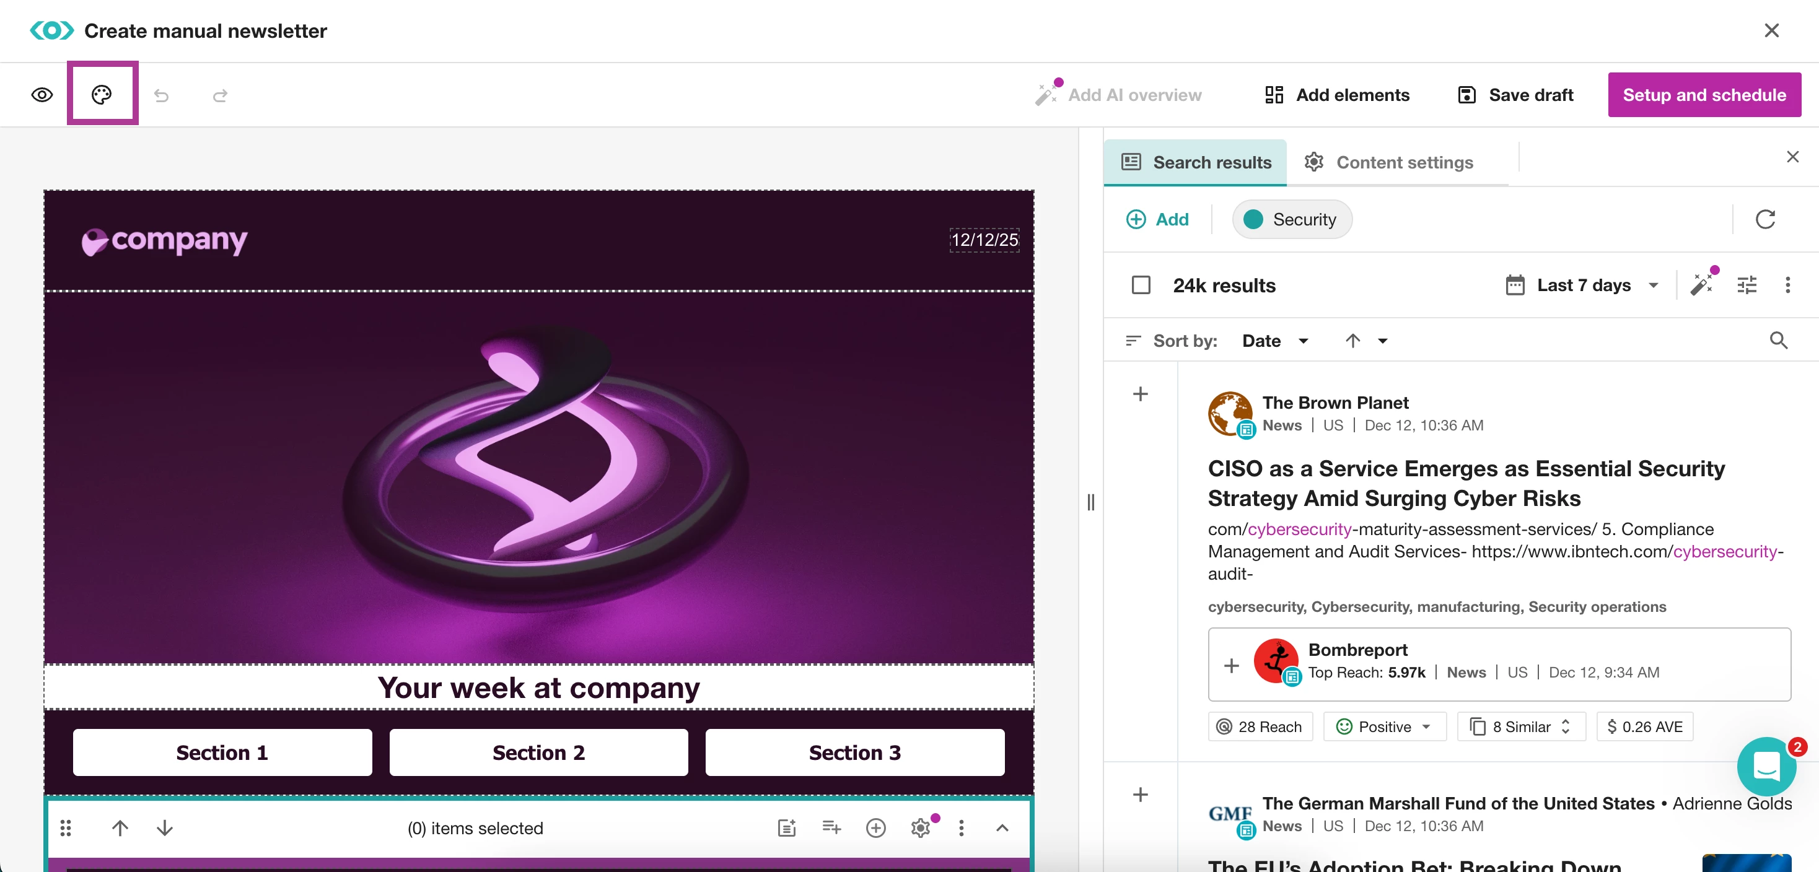The width and height of the screenshot is (1819, 872).
Task: Click the Setup and schedule button
Action: (1703, 95)
